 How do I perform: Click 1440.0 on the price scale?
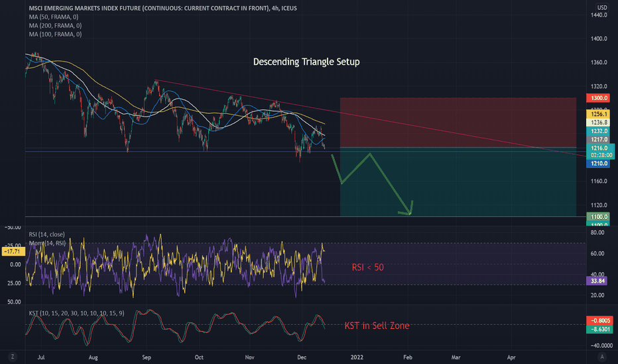click(599, 15)
